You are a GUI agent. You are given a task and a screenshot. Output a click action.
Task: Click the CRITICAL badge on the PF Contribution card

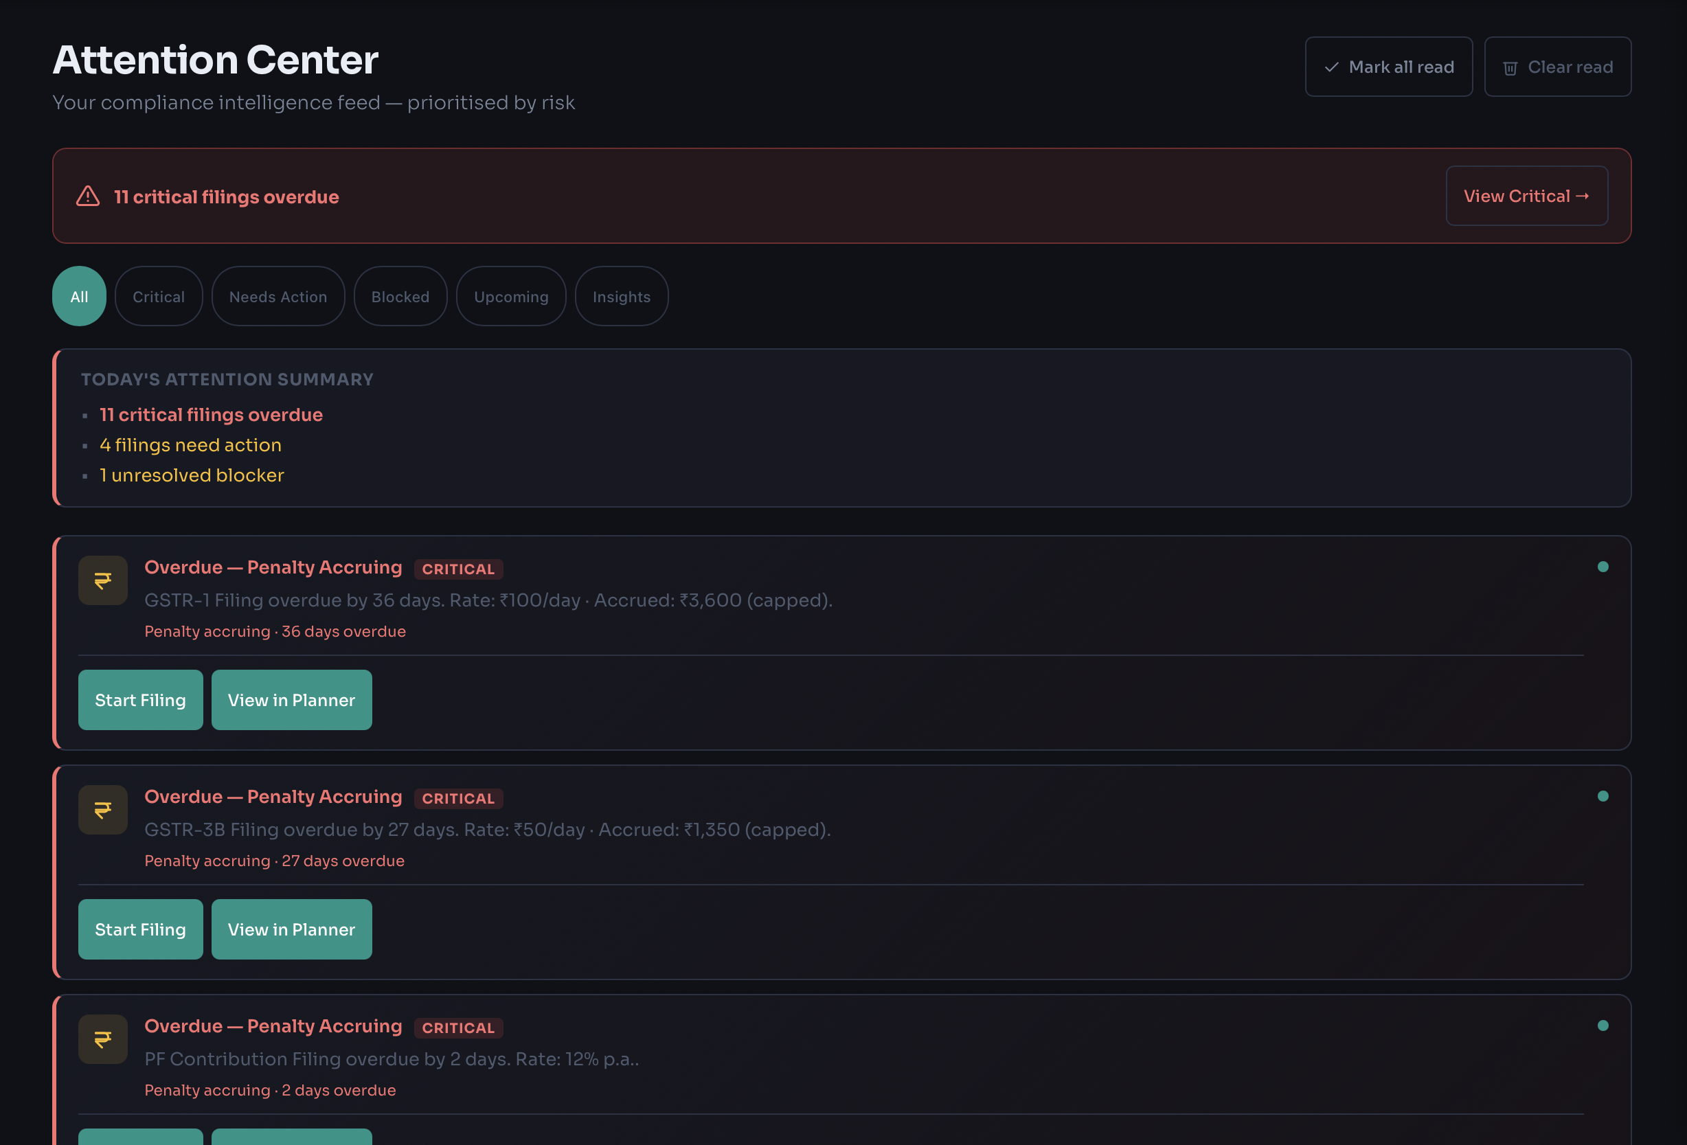[x=458, y=1028]
